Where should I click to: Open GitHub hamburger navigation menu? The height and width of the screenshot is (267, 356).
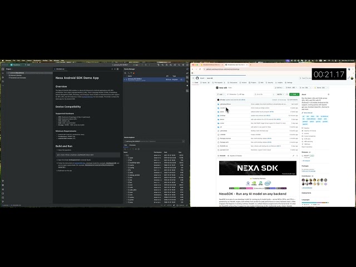[192, 78]
